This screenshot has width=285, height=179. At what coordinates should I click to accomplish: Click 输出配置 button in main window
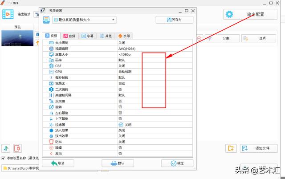250,14
